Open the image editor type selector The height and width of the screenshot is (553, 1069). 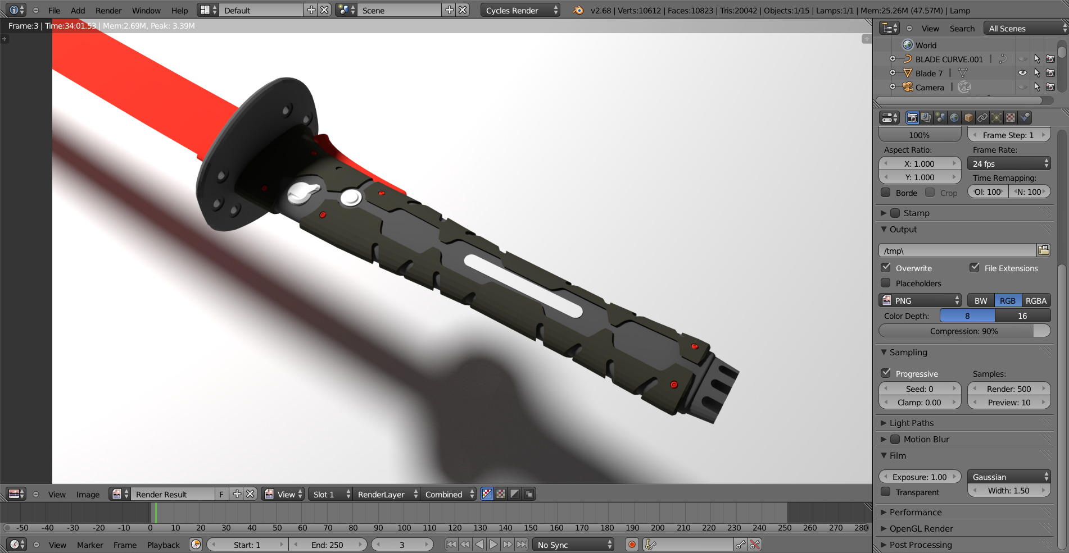click(x=16, y=494)
